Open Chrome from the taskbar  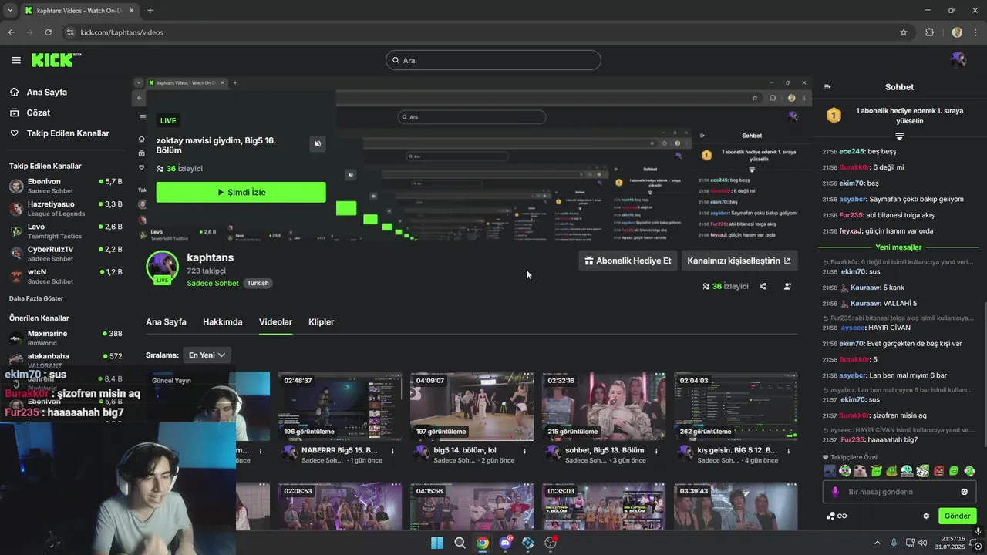pyautogui.click(x=483, y=543)
